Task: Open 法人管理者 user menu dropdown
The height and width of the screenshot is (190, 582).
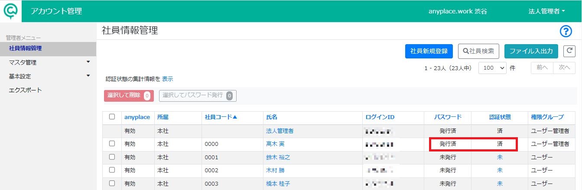Action: pos(547,11)
